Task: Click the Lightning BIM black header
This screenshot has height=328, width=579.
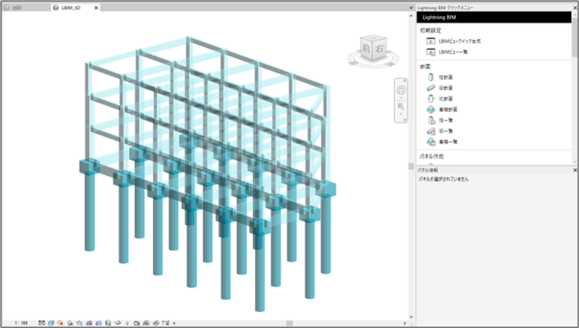Action: click(494, 17)
